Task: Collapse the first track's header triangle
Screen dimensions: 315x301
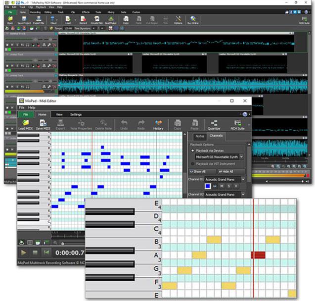Action: click(x=7, y=34)
